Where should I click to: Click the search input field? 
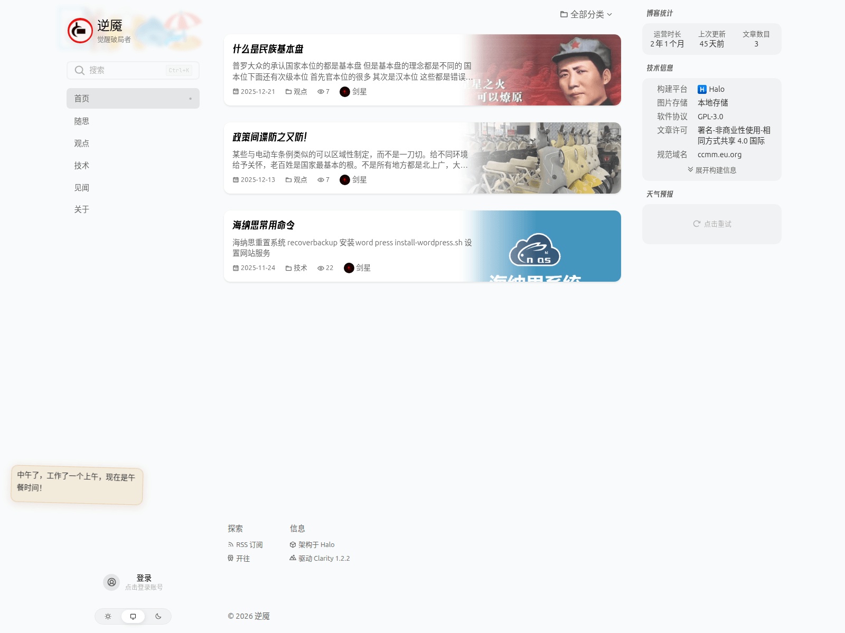click(133, 70)
